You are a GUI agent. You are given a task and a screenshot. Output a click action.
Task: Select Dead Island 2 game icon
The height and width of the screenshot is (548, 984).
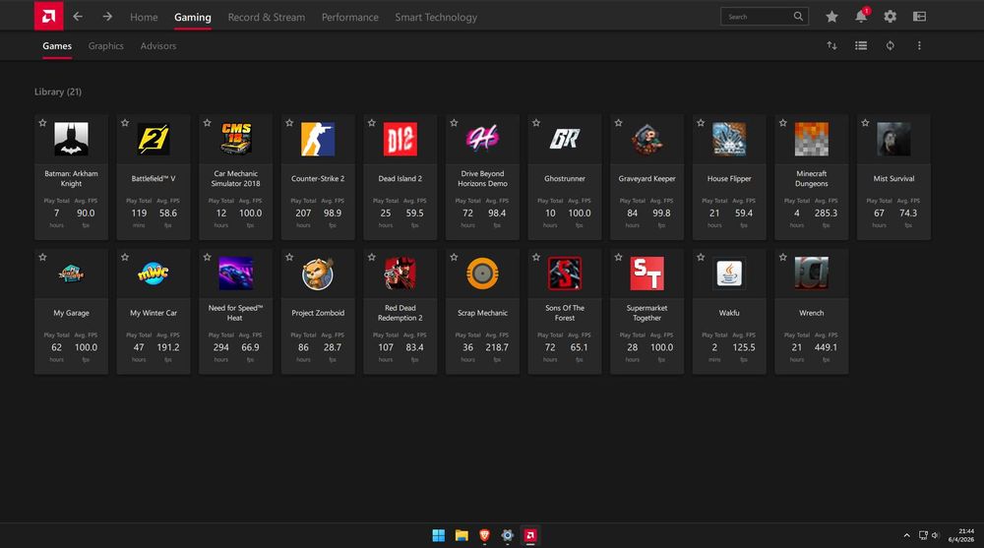[400, 139]
